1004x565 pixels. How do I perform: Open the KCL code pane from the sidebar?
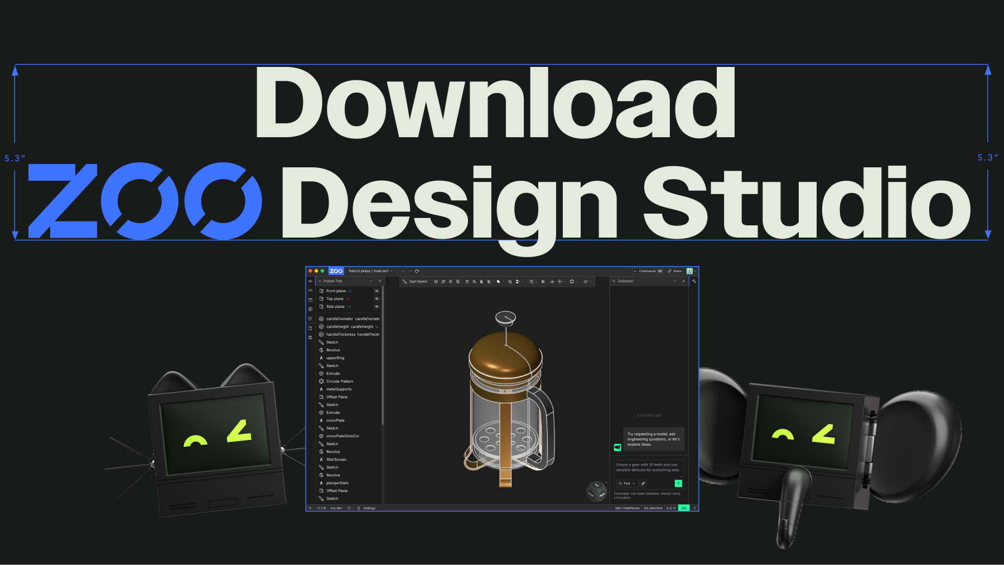(x=310, y=291)
